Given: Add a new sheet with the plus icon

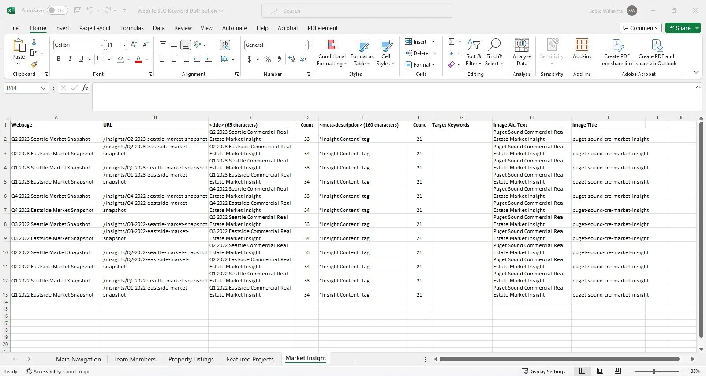Looking at the screenshot, I should [x=353, y=359].
